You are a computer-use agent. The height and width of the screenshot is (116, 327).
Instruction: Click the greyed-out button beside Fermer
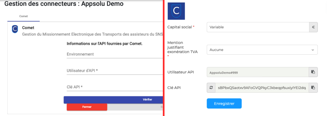pos(135,107)
